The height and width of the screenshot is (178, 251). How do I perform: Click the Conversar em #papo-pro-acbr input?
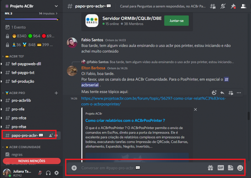143,168
